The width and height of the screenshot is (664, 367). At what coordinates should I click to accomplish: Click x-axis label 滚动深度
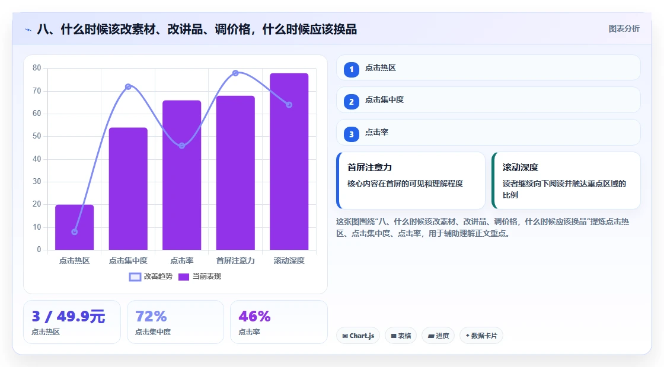pyautogui.click(x=289, y=260)
